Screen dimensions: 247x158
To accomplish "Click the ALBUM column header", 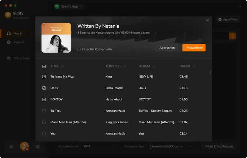I will 144,66.
